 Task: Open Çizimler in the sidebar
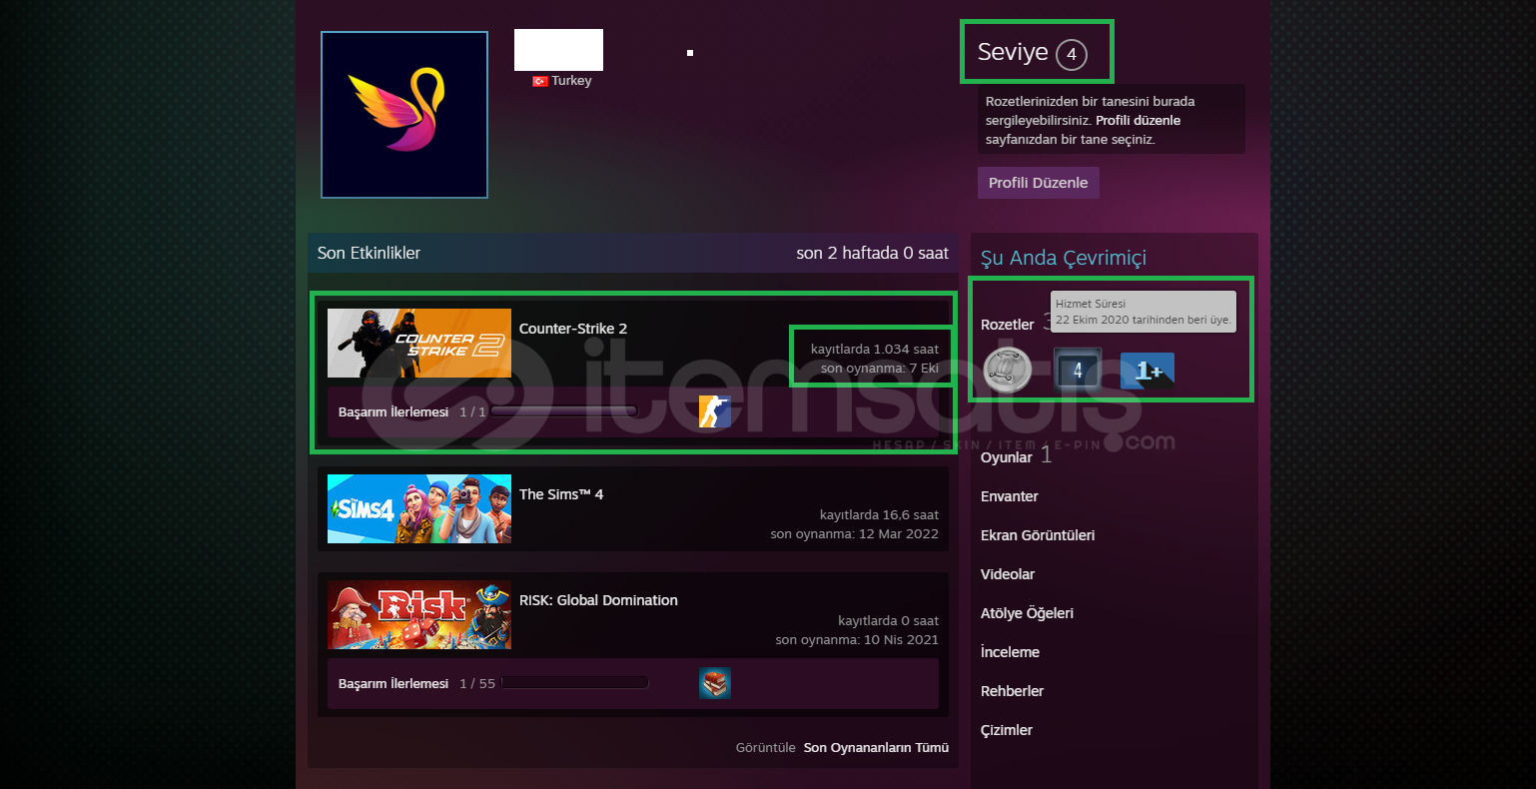coord(1007,730)
